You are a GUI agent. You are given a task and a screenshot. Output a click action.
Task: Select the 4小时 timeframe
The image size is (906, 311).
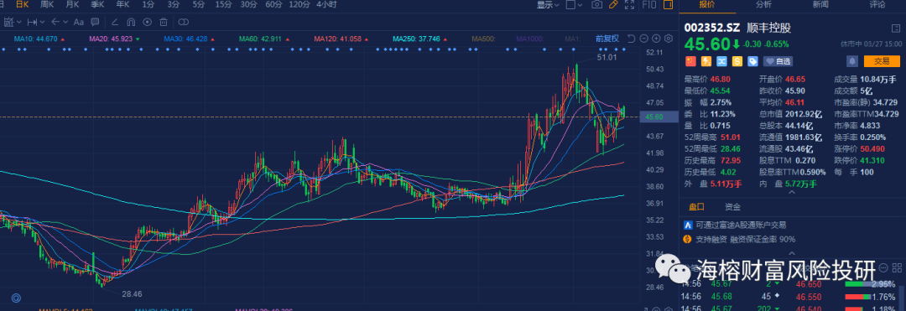(327, 5)
